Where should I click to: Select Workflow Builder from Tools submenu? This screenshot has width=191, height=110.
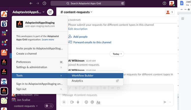(x=95, y=76)
